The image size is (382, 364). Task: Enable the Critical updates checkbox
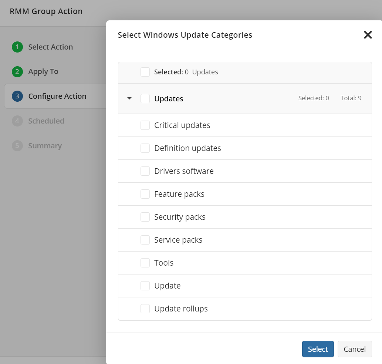(145, 125)
